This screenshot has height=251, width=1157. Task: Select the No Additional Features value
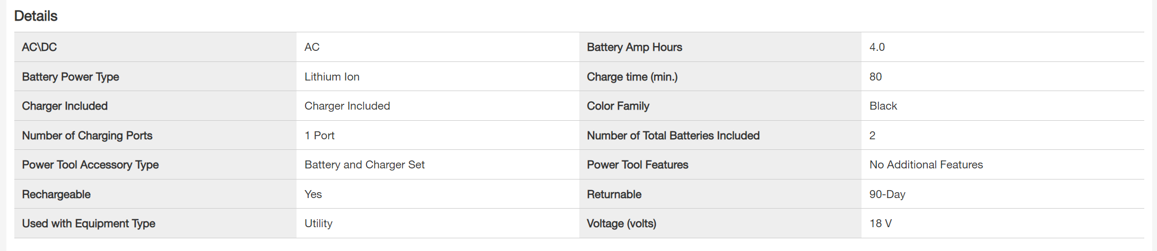926,165
